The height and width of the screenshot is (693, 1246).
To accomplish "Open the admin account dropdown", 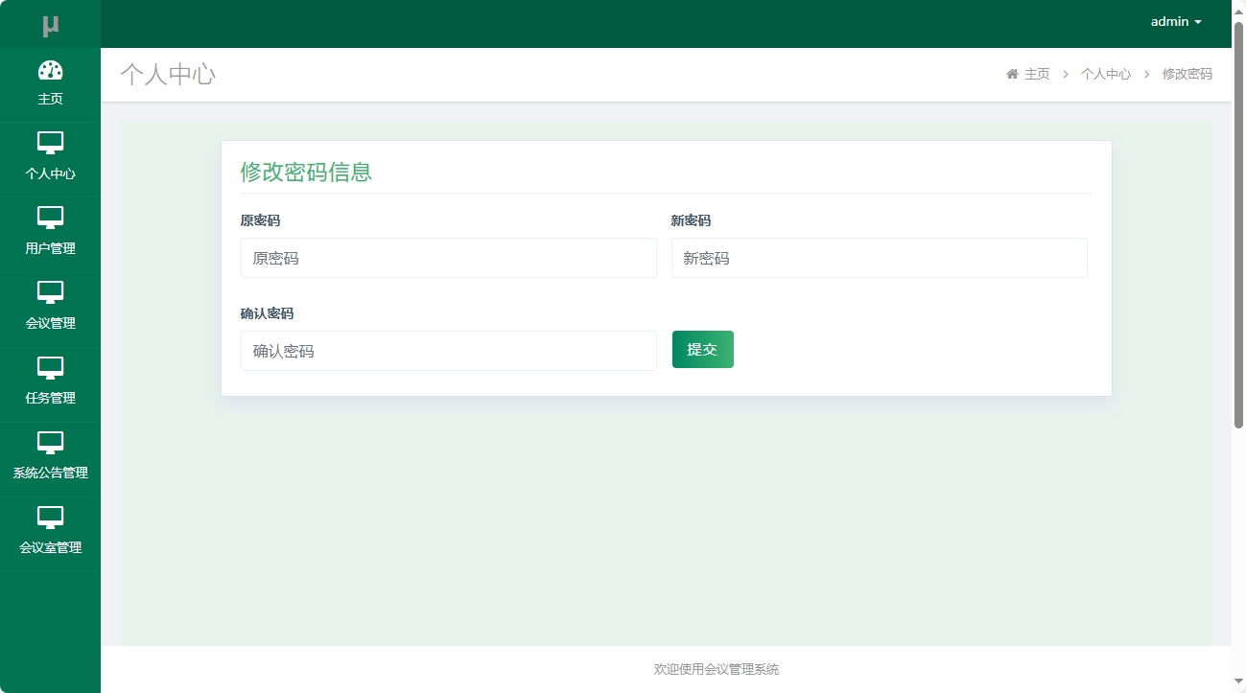I will pos(1175,21).
